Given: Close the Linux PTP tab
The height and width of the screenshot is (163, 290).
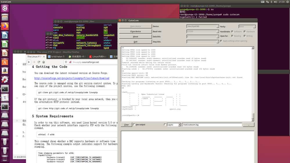Looking at the screenshot, I should tap(44, 57).
